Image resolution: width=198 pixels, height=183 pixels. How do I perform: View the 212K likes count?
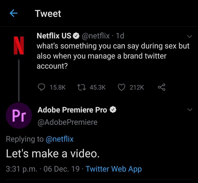tap(137, 87)
